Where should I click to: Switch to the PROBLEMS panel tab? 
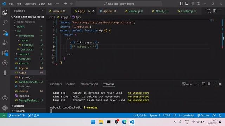pos(56,84)
